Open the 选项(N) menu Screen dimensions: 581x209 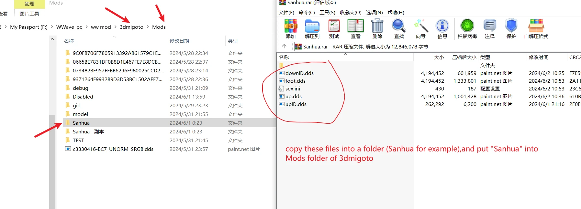click(374, 13)
